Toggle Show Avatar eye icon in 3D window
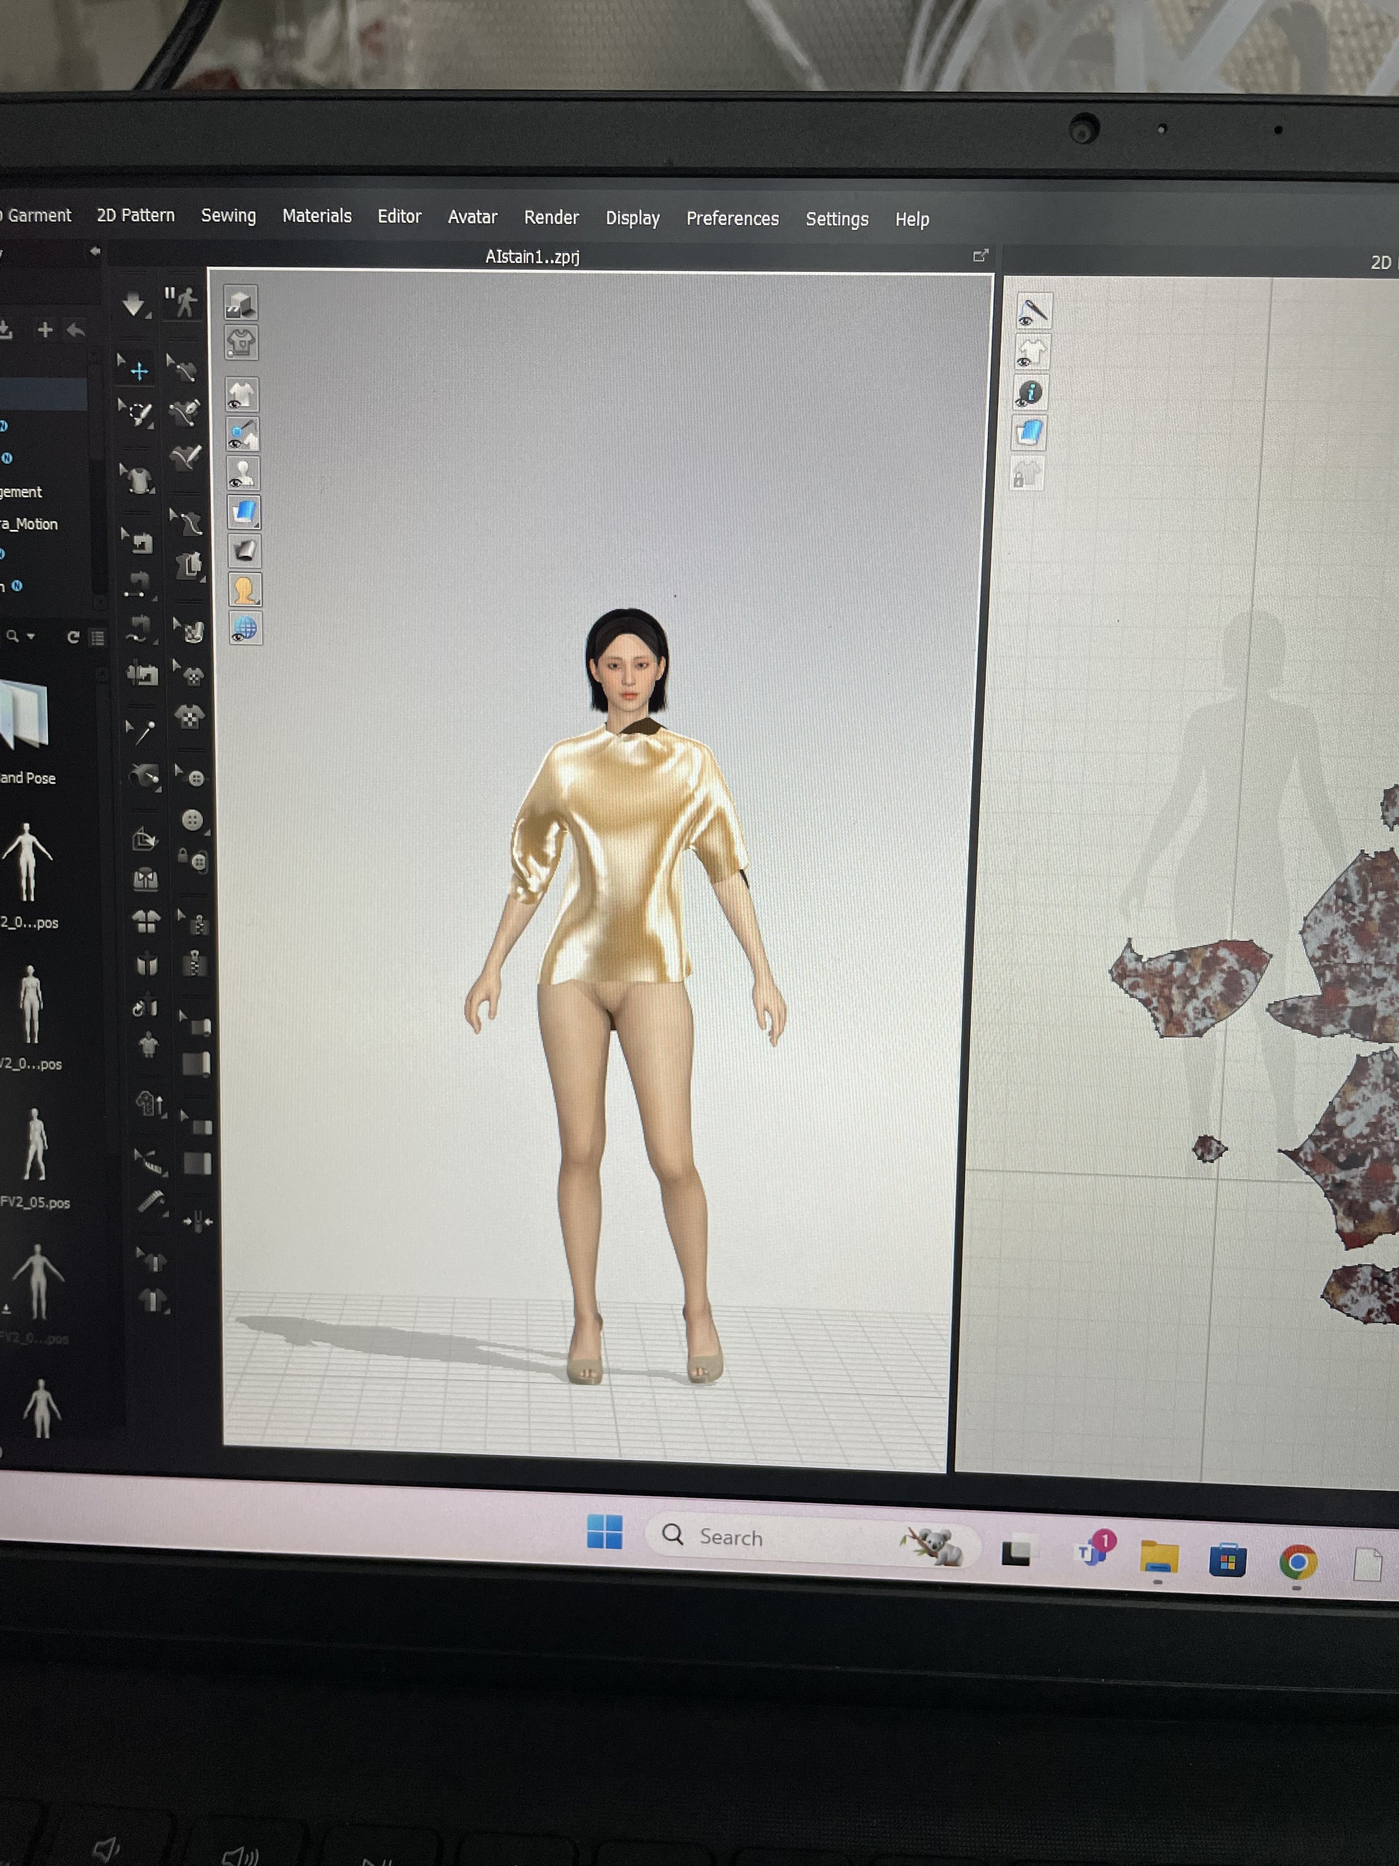 click(243, 474)
